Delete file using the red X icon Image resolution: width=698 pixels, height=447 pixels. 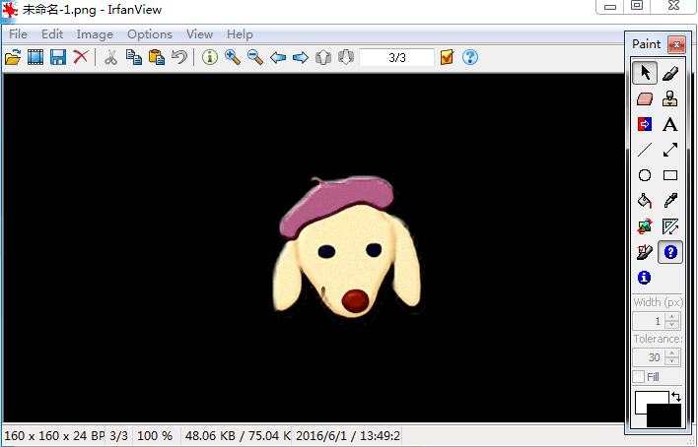[81, 57]
